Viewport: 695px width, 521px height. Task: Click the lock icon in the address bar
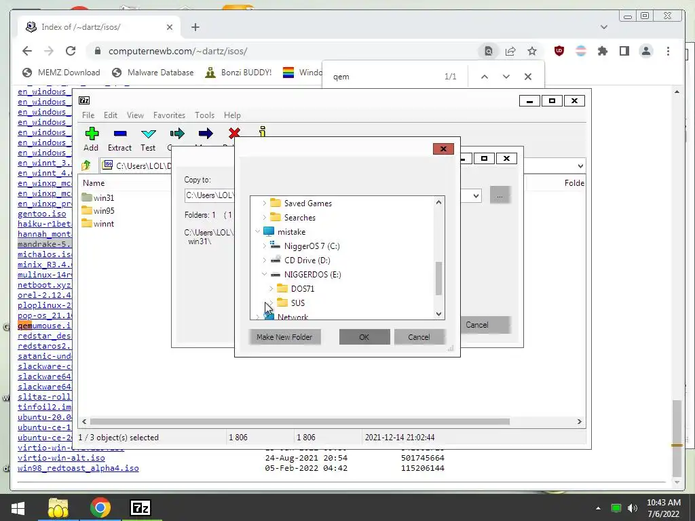(98, 51)
